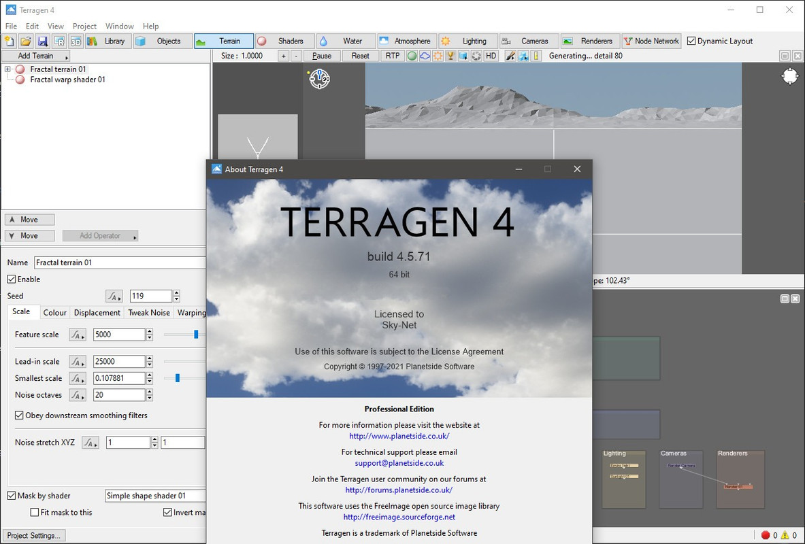This screenshot has width=805, height=544.
Task: Expand the Fractal terrain 01 tree node
Action: coord(7,69)
